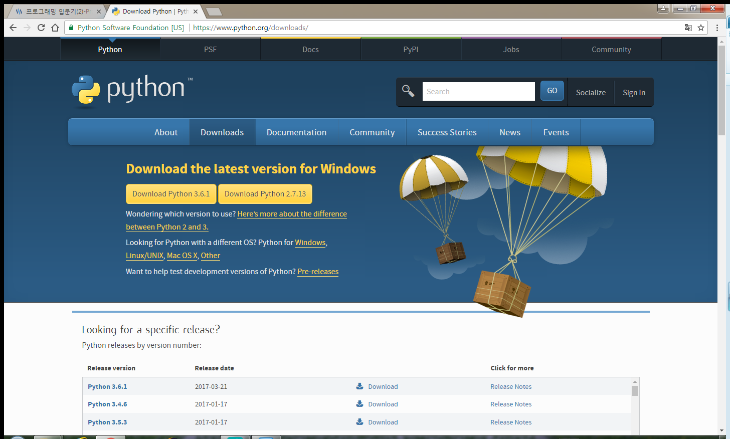Click the green secure padlock icon
730x439 pixels.
coord(71,28)
